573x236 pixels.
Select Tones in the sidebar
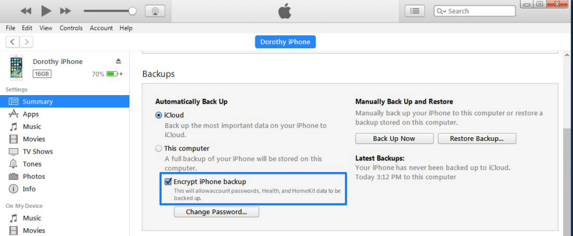[32, 163]
